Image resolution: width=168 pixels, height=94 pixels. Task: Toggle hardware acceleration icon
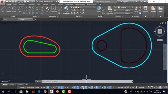(160, 87)
